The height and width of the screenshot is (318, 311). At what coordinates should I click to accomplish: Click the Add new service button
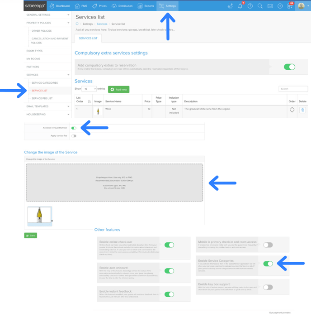point(118,90)
